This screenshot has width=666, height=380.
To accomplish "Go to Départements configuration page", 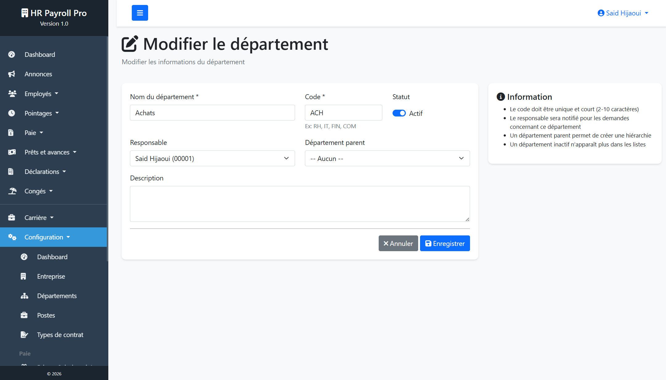I will tap(53, 296).
